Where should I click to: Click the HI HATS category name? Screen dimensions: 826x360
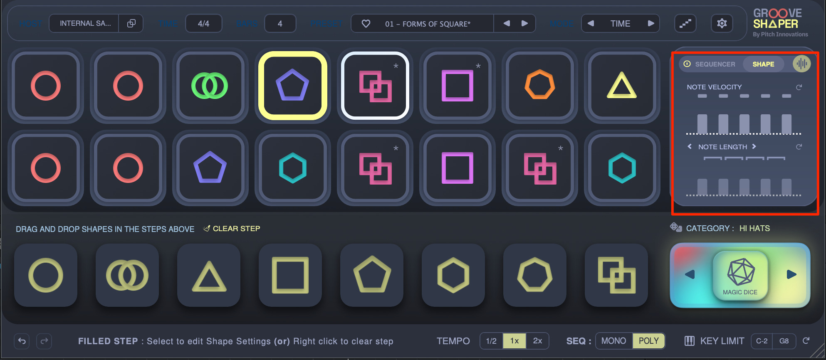[x=754, y=228]
